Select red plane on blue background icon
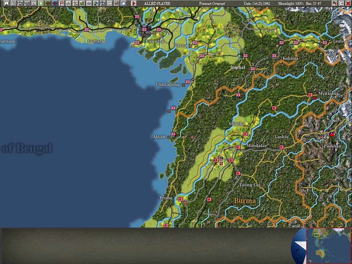The height and width of the screenshot is (264, 352). coord(55,3)
